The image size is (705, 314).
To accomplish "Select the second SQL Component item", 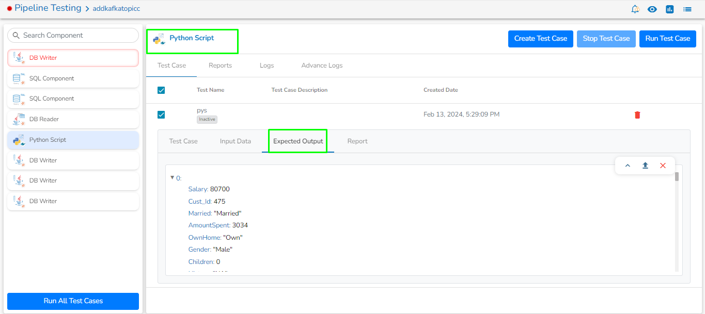I will point(73,98).
